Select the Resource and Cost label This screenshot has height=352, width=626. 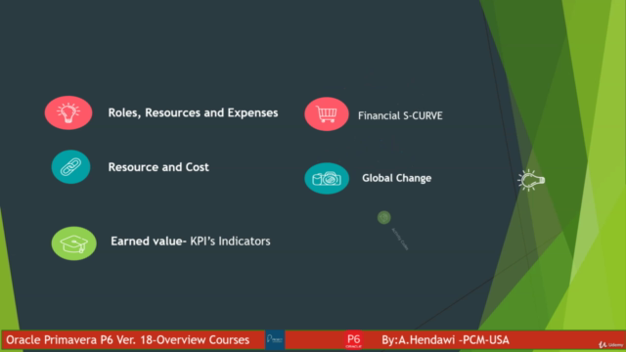[158, 167]
